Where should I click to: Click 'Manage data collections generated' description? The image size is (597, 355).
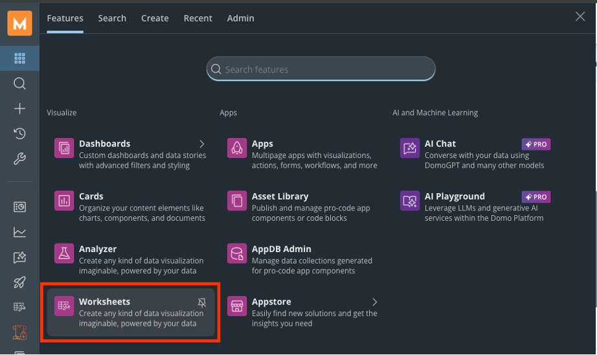[x=312, y=261]
